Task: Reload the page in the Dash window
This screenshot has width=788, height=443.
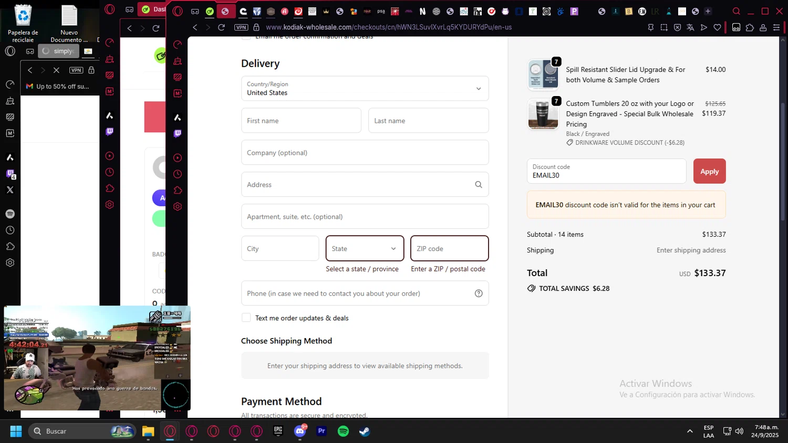Action: (x=156, y=28)
